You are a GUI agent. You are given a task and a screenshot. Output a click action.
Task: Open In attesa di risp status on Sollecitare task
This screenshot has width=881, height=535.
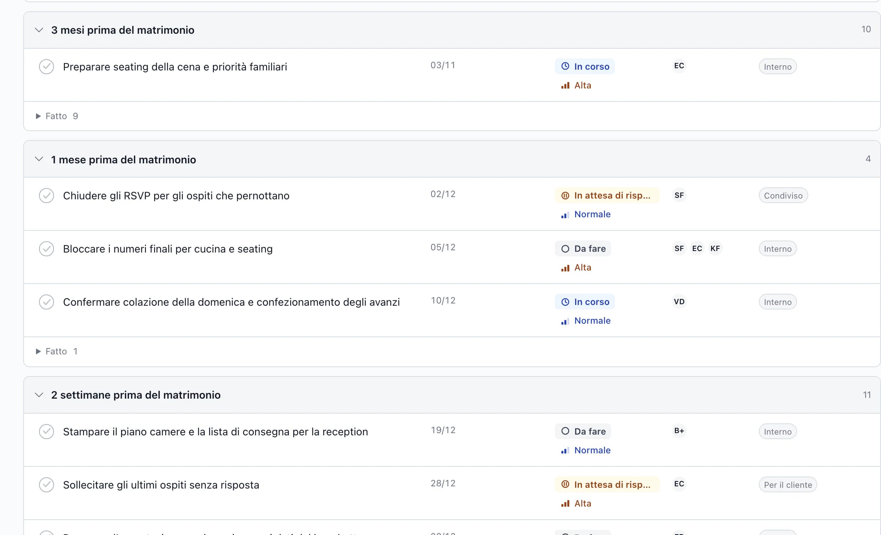(x=607, y=484)
